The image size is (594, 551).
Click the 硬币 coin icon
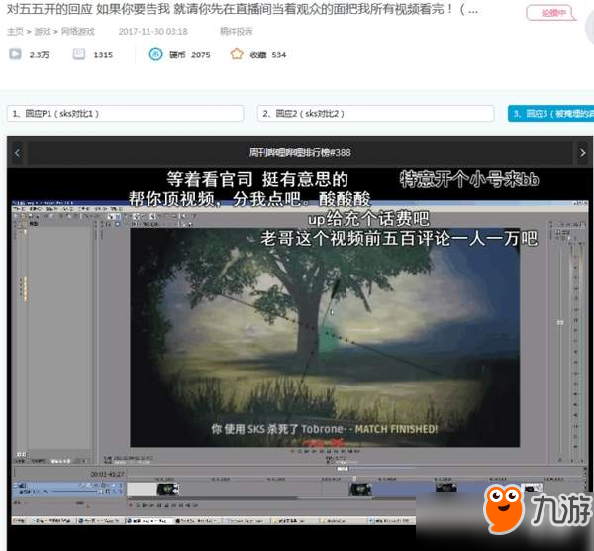pyautogui.click(x=155, y=55)
